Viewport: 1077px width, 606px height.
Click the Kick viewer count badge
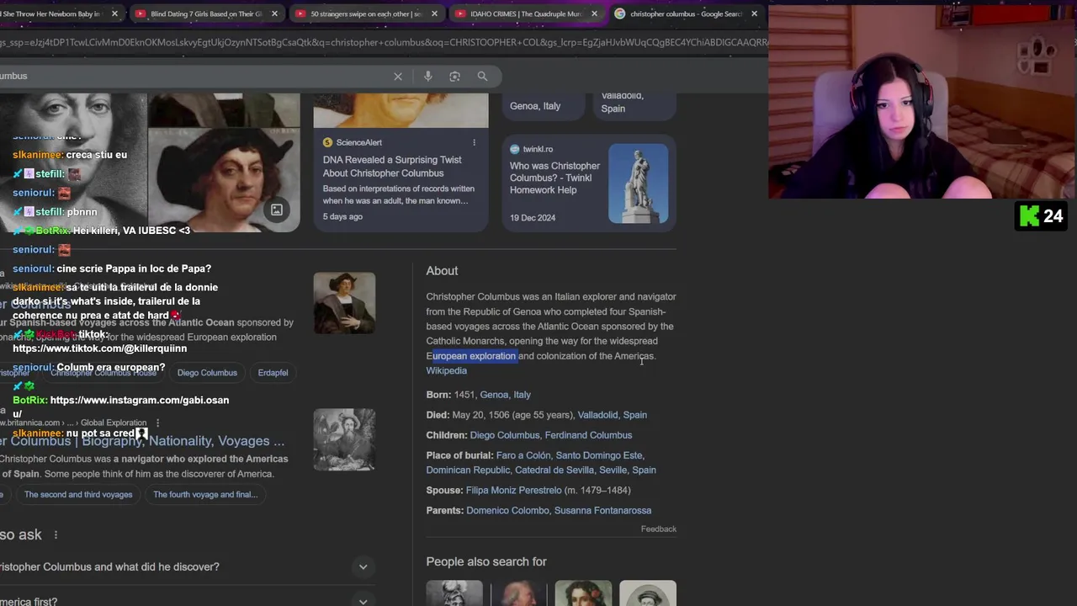pyautogui.click(x=1042, y=216)
